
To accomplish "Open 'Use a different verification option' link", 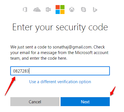I will (x=60, y=82).
